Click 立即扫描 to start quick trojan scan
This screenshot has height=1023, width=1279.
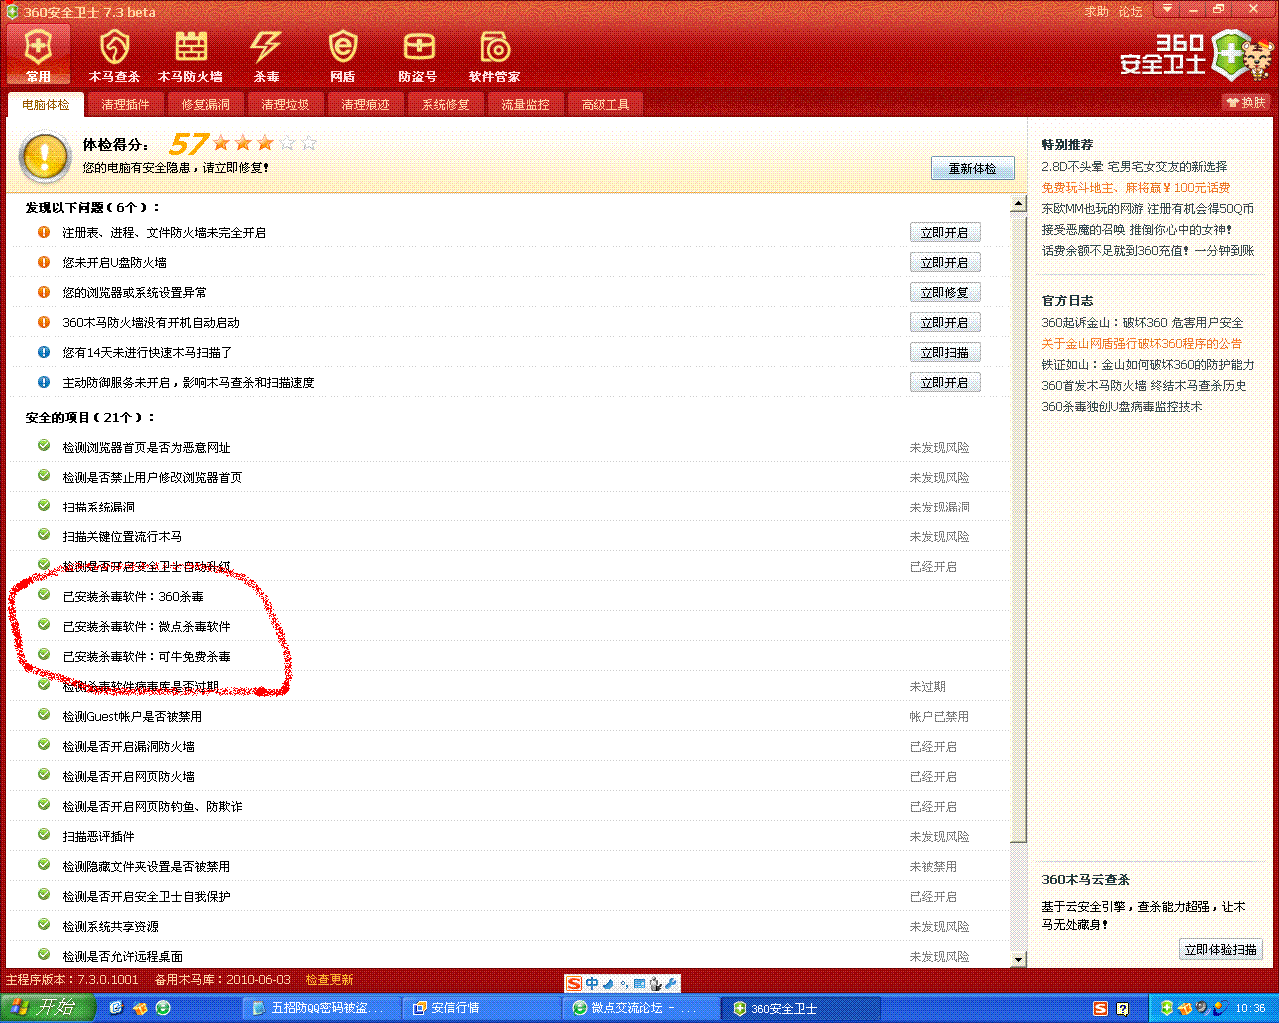[x=944, y=353]
